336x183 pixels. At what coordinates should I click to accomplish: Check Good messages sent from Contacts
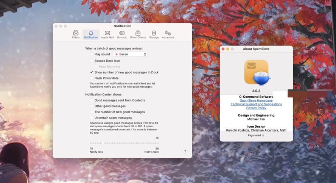(92, 100)
